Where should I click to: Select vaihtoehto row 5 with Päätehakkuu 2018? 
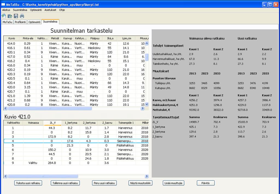(76, 145)
